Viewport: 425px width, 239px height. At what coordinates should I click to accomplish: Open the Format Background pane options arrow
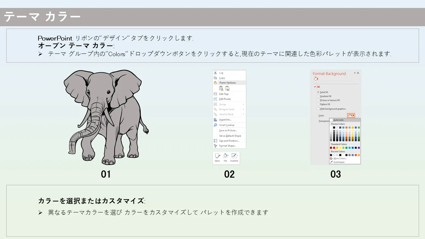355,73
